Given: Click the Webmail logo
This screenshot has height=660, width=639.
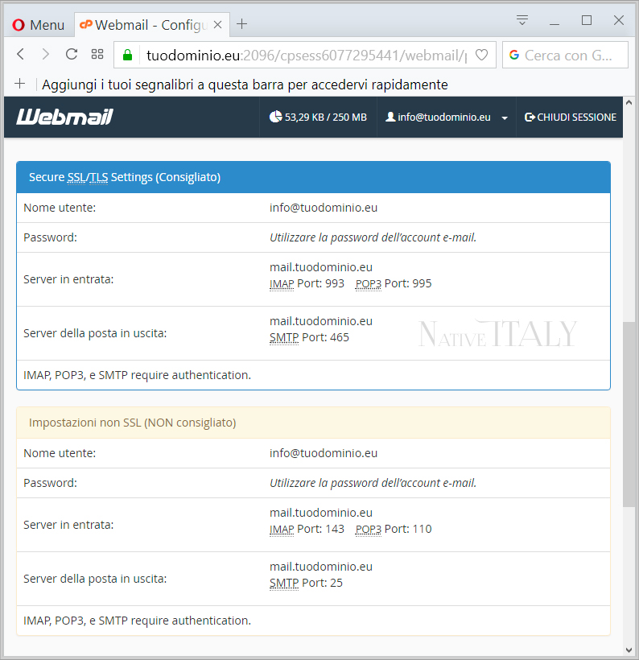Looking at the screenshot, I should [x=64, y=118].
